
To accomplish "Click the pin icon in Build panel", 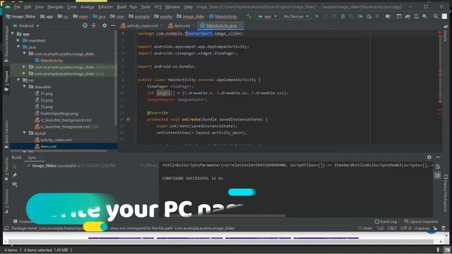I will pos(15,175).
